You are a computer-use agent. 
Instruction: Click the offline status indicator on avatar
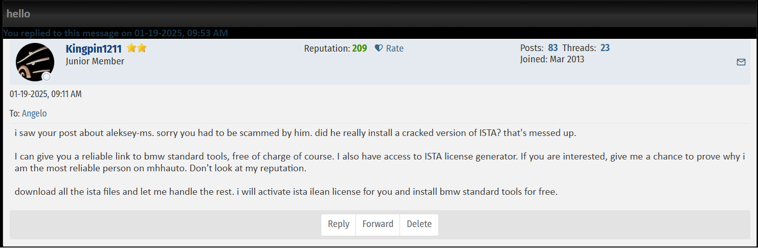tap(47, 77)
